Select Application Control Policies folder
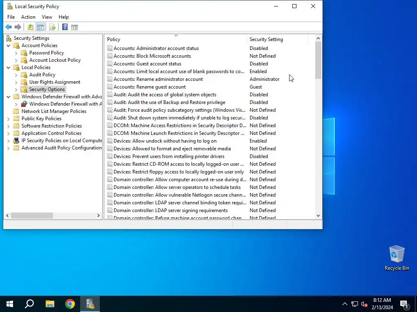 coord(51,133)
